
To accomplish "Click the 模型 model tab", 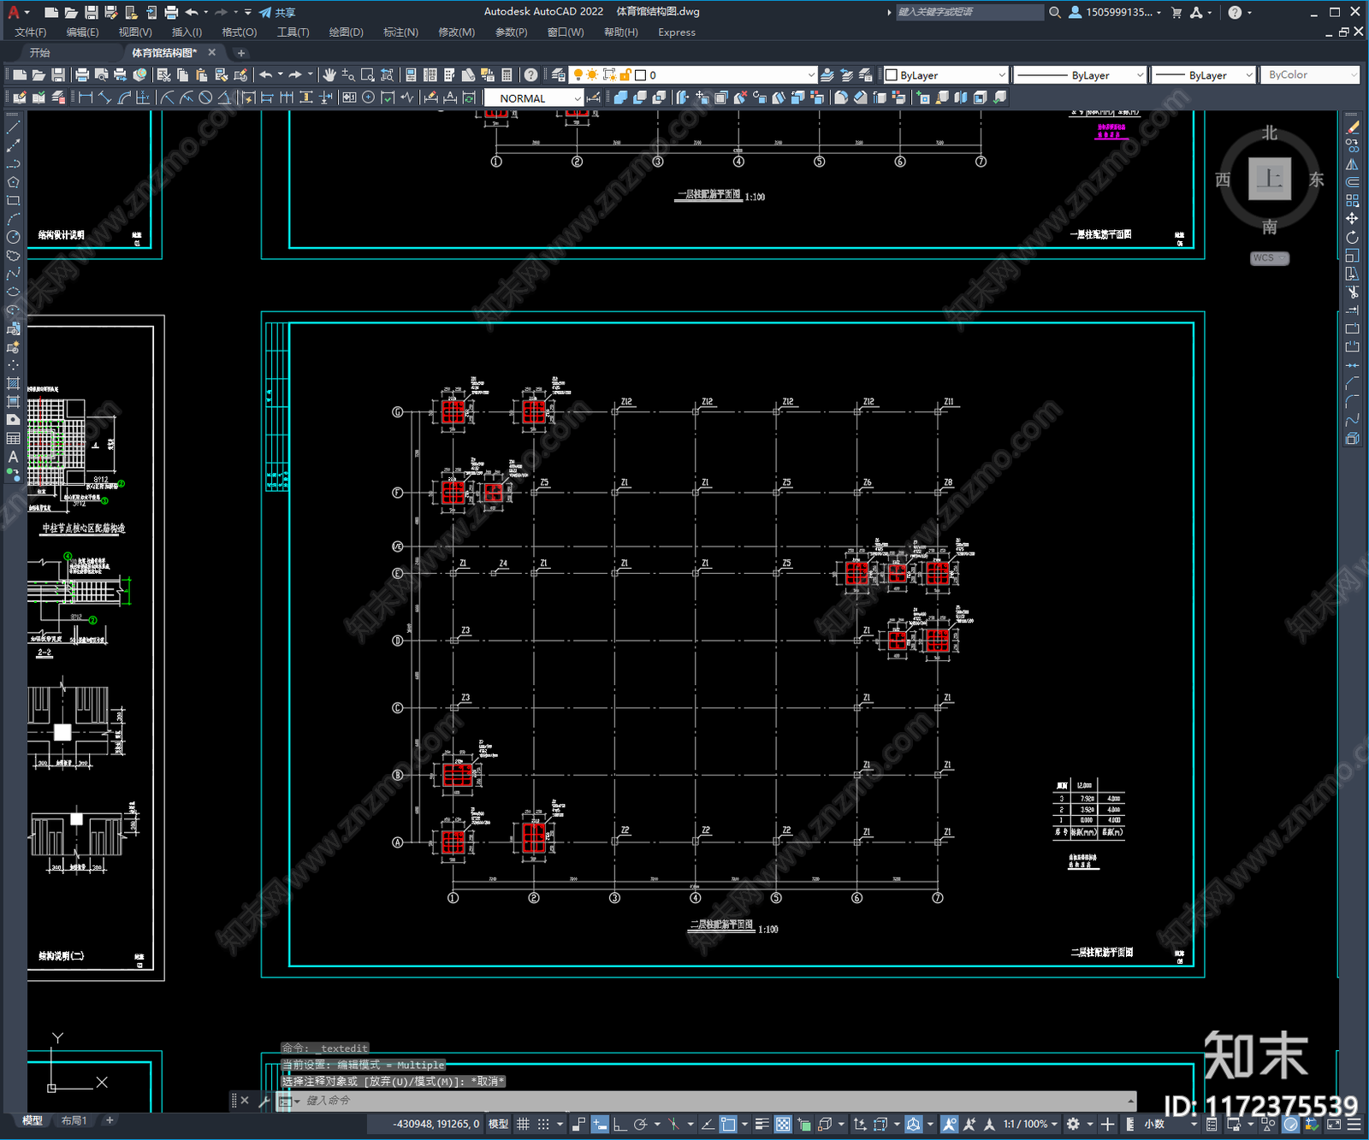I will click(33, 1120).
